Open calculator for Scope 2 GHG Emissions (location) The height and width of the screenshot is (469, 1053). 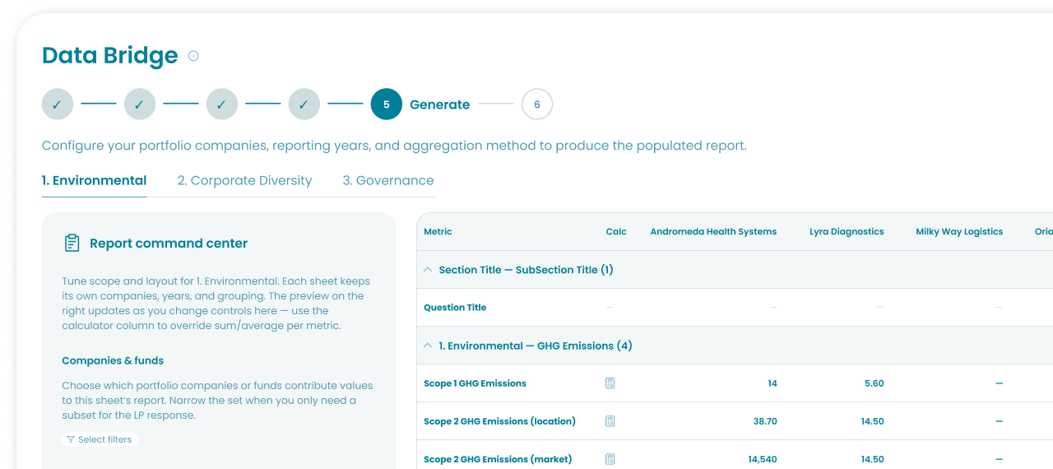click(x=610, y=421)
